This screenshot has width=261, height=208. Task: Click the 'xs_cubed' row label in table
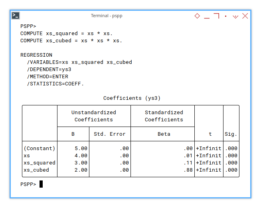coord(36,170)
